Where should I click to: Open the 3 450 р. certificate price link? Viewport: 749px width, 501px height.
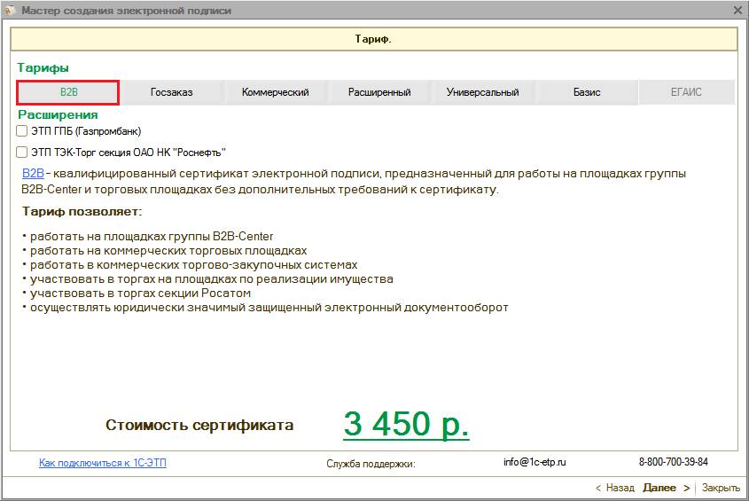(406, 424)
